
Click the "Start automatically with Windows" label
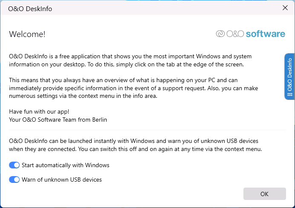(66, 165)
